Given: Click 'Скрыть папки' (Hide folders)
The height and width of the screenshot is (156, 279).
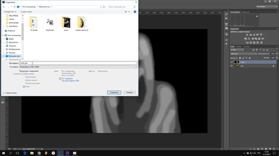Looking at the screenshot, I should click(10, 93).
